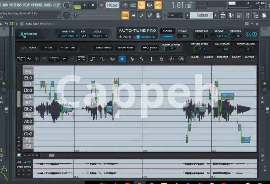This screenshot has width=270, height=184.
Task: Click the Make Curves button
Action: tap(104, 48)
